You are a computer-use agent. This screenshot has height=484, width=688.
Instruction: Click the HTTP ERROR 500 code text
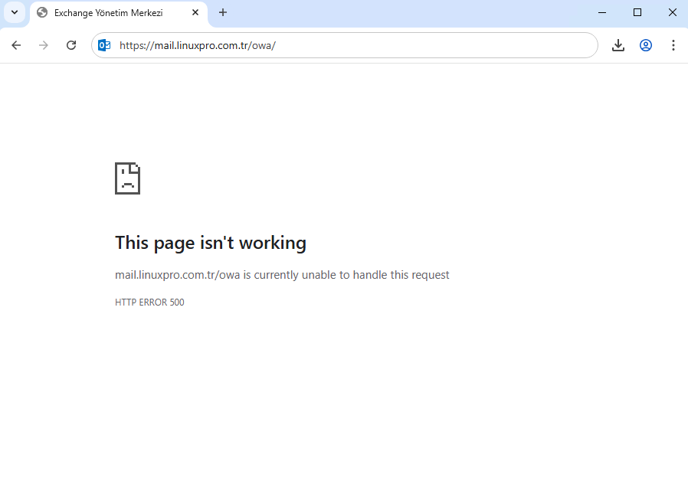(x=149, y=302)
